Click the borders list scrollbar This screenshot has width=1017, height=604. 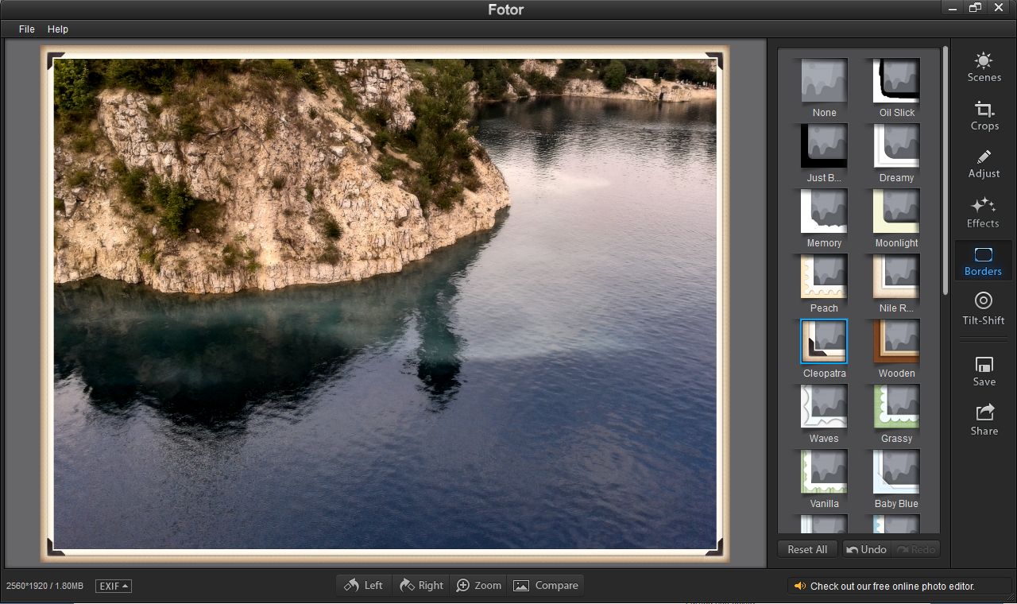tap(945, 171)
